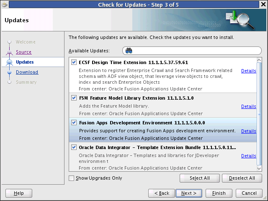Screen dimensions: 268x201
Task: Click the Updates step bullet icon
Action: (9, 62)
